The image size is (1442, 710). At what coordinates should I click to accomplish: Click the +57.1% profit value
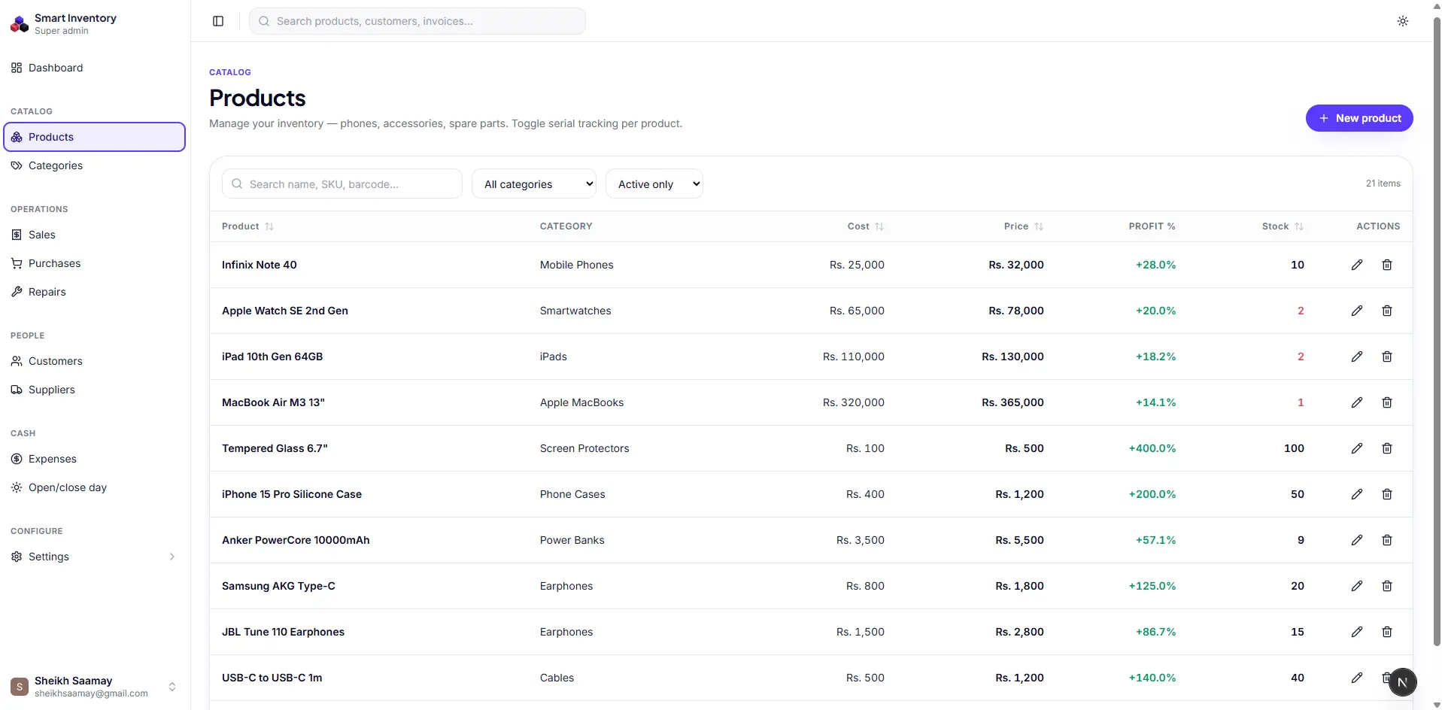[x=1156, y=540]
